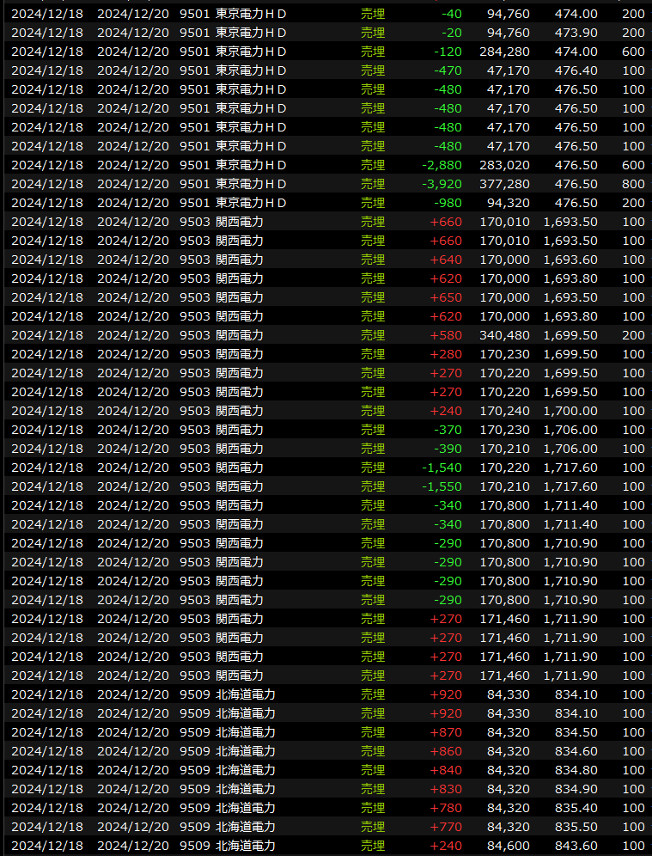Image resolution: width=652 pixels, height=856 pixels.
Task: Click the price cell showing 834.80
Action: (576, 770)
